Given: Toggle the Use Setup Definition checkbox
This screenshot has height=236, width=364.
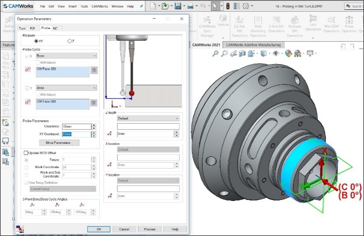Looking at the screenshot, I should click(x=26, y=183).
